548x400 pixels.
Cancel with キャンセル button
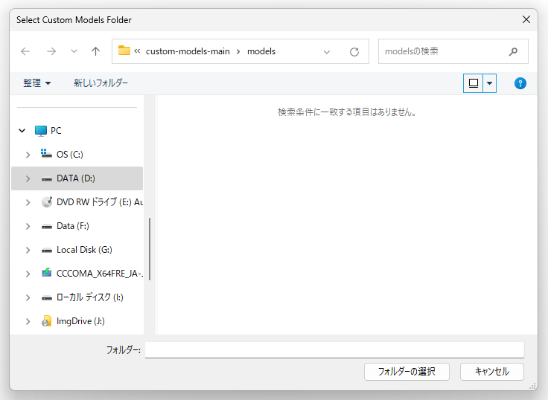491,372
